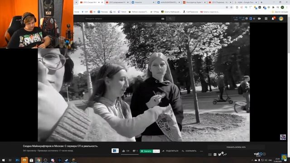
Task: Open the Twitch bookmark
Action: pyautogui.click(x=122, y=12)
